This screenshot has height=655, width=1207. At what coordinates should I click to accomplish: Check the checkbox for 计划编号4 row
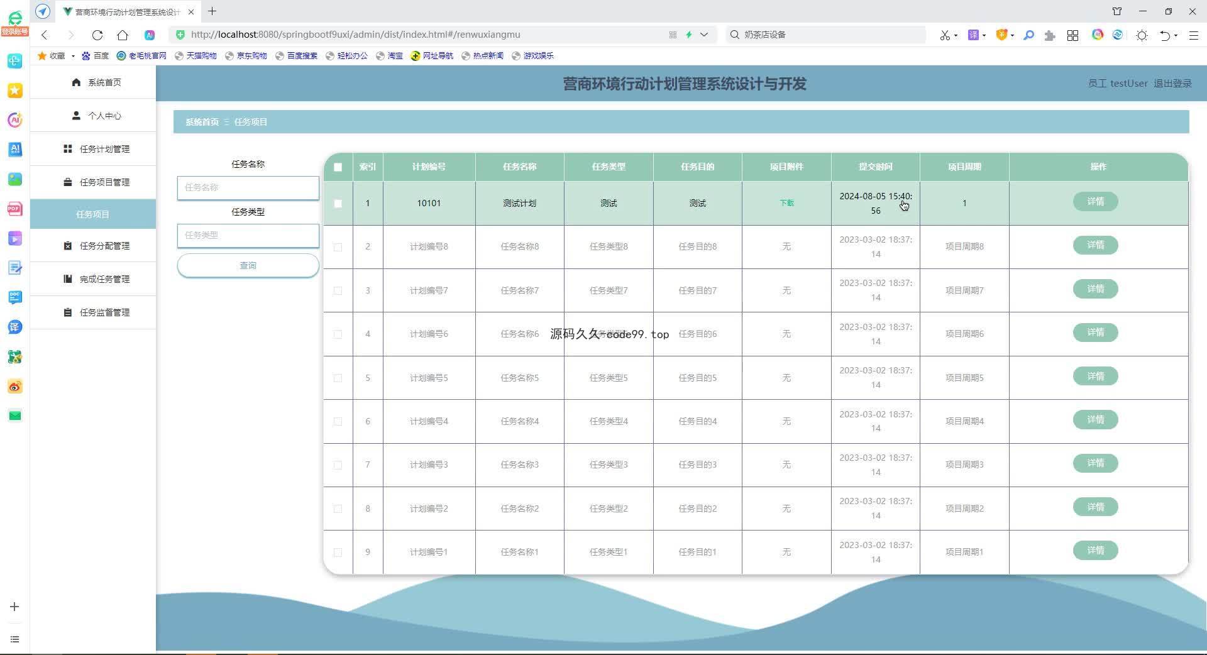(x=338, y=421)
